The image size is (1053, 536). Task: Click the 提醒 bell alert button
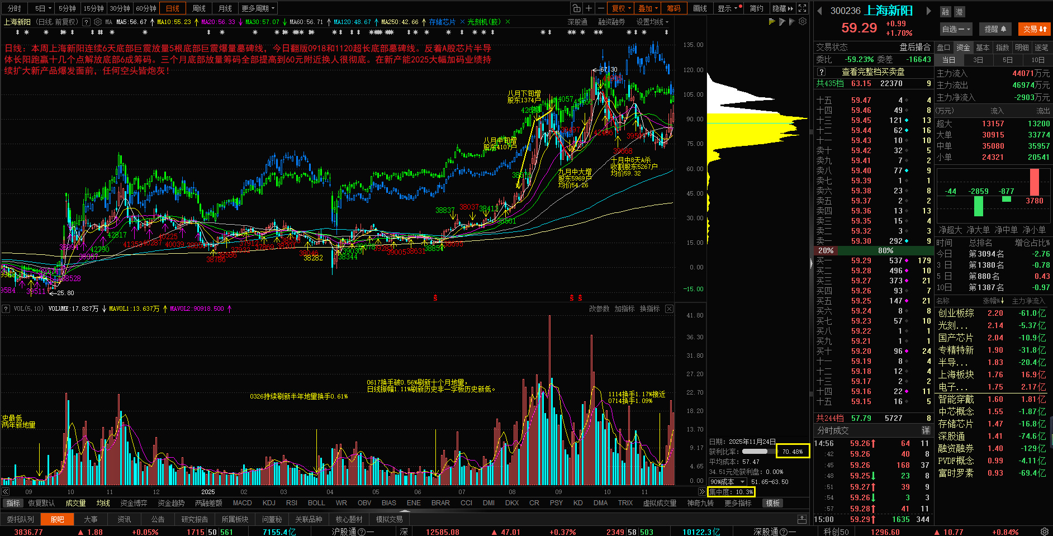[x=995, y=29]
